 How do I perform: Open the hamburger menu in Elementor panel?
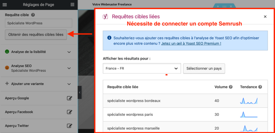click(x=5, y=5)
